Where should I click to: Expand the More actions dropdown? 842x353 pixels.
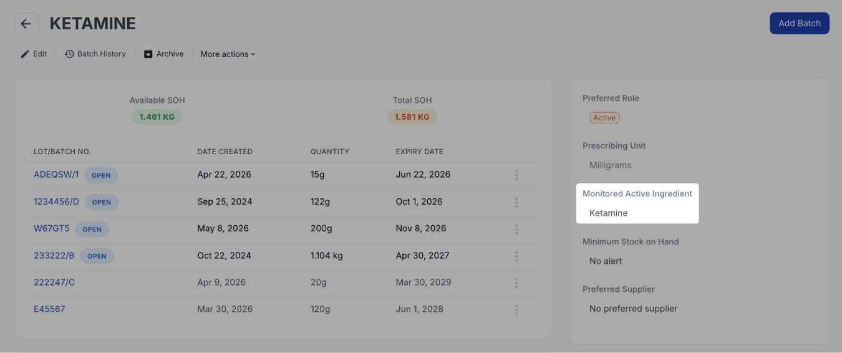(228, 54)
